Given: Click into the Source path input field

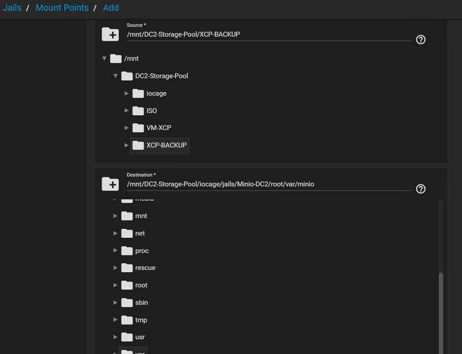Looking at the screenshot, I should click(x=268, y=34).
